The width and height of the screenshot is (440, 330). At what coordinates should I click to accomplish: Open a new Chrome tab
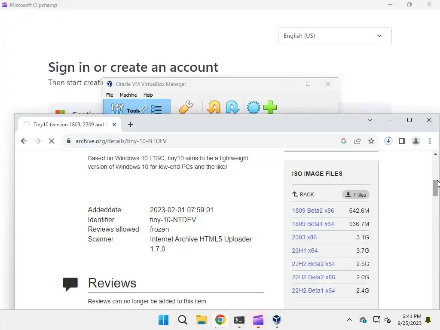coord(131,125)
